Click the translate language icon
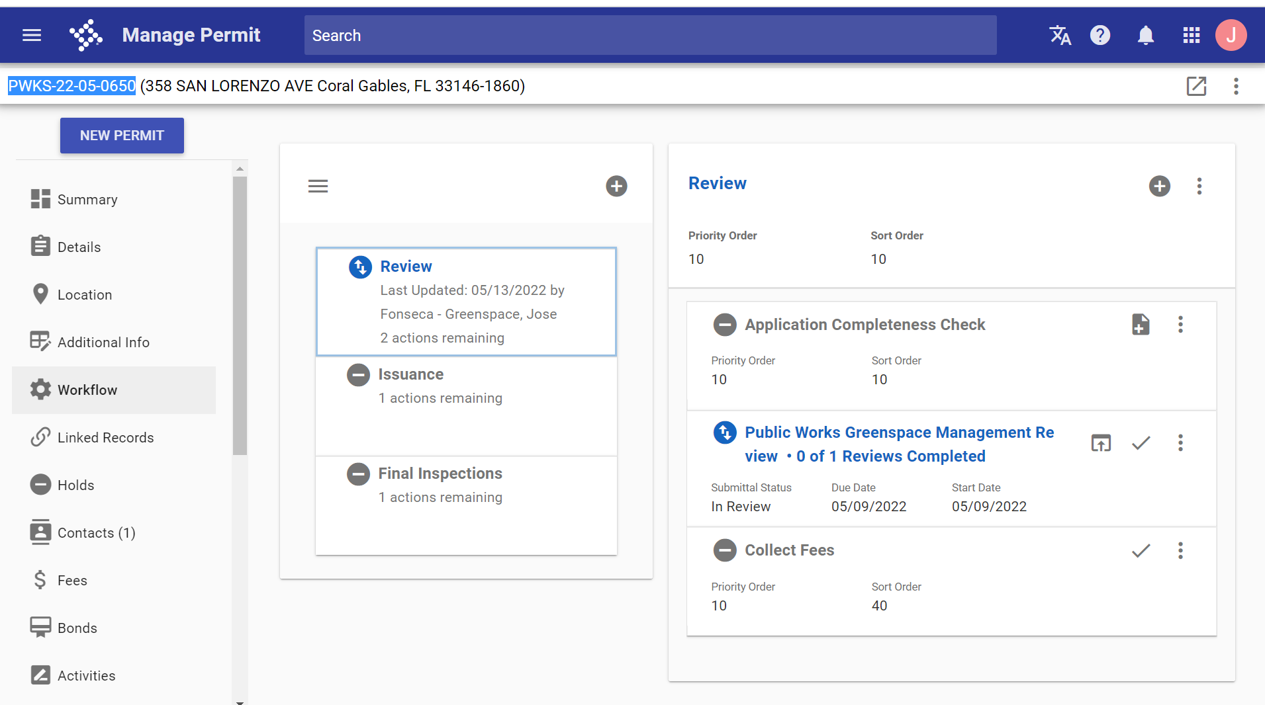Image resolution: width=1265 pixels, height=705 pixels. tap(1060, 35)
